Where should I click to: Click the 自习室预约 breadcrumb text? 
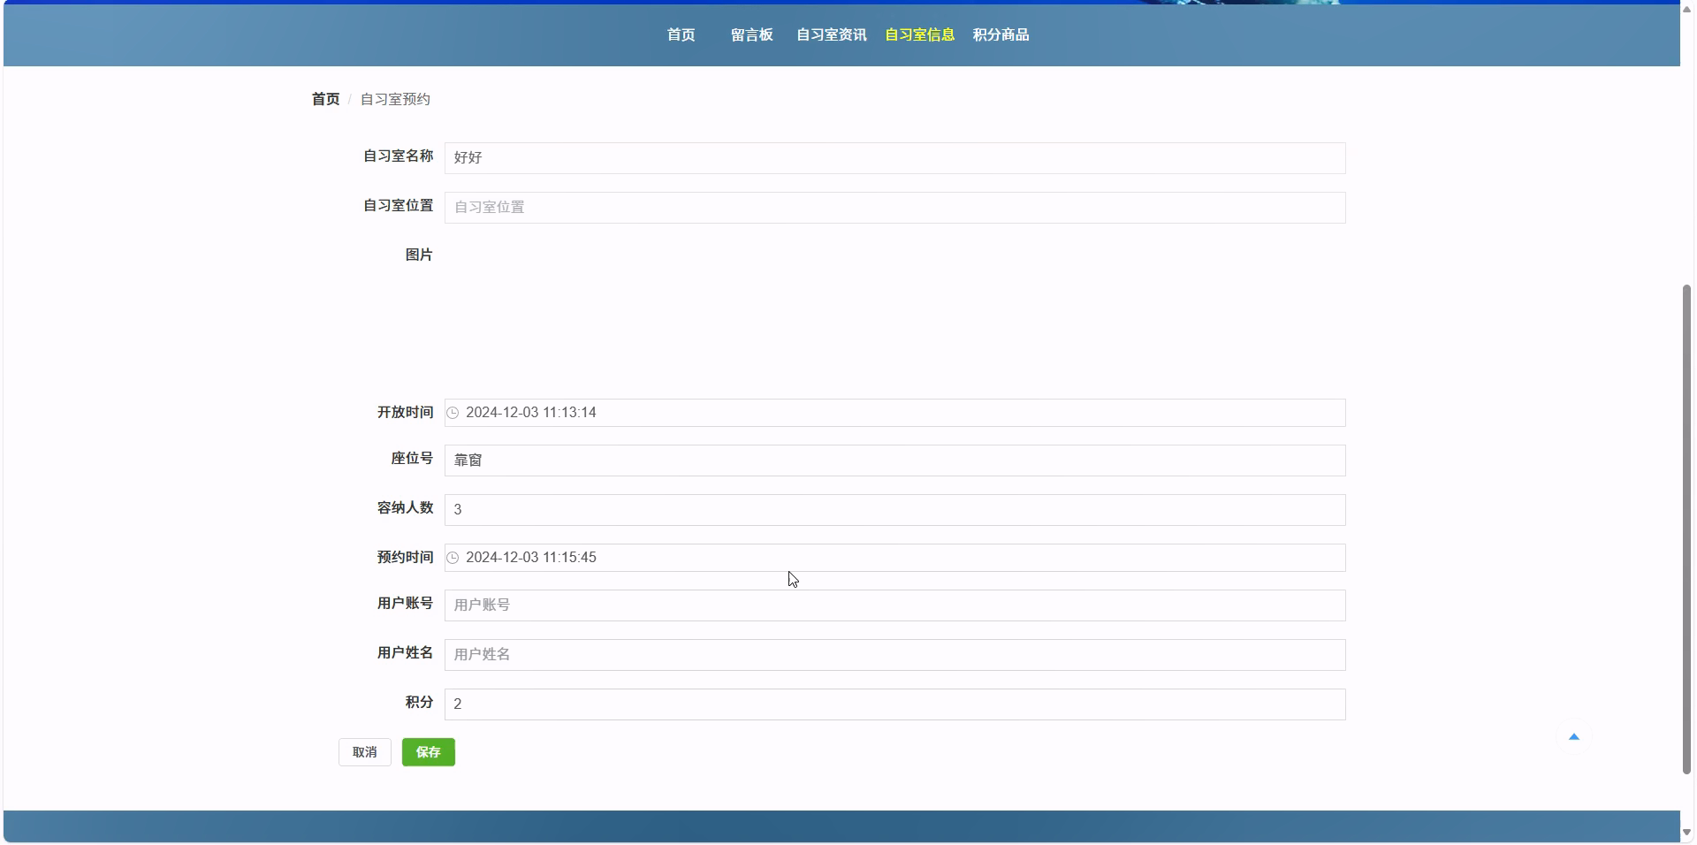click(395, 99)
